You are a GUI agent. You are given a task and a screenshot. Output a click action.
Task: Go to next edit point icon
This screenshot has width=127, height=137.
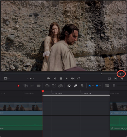(x=116, y=79)
